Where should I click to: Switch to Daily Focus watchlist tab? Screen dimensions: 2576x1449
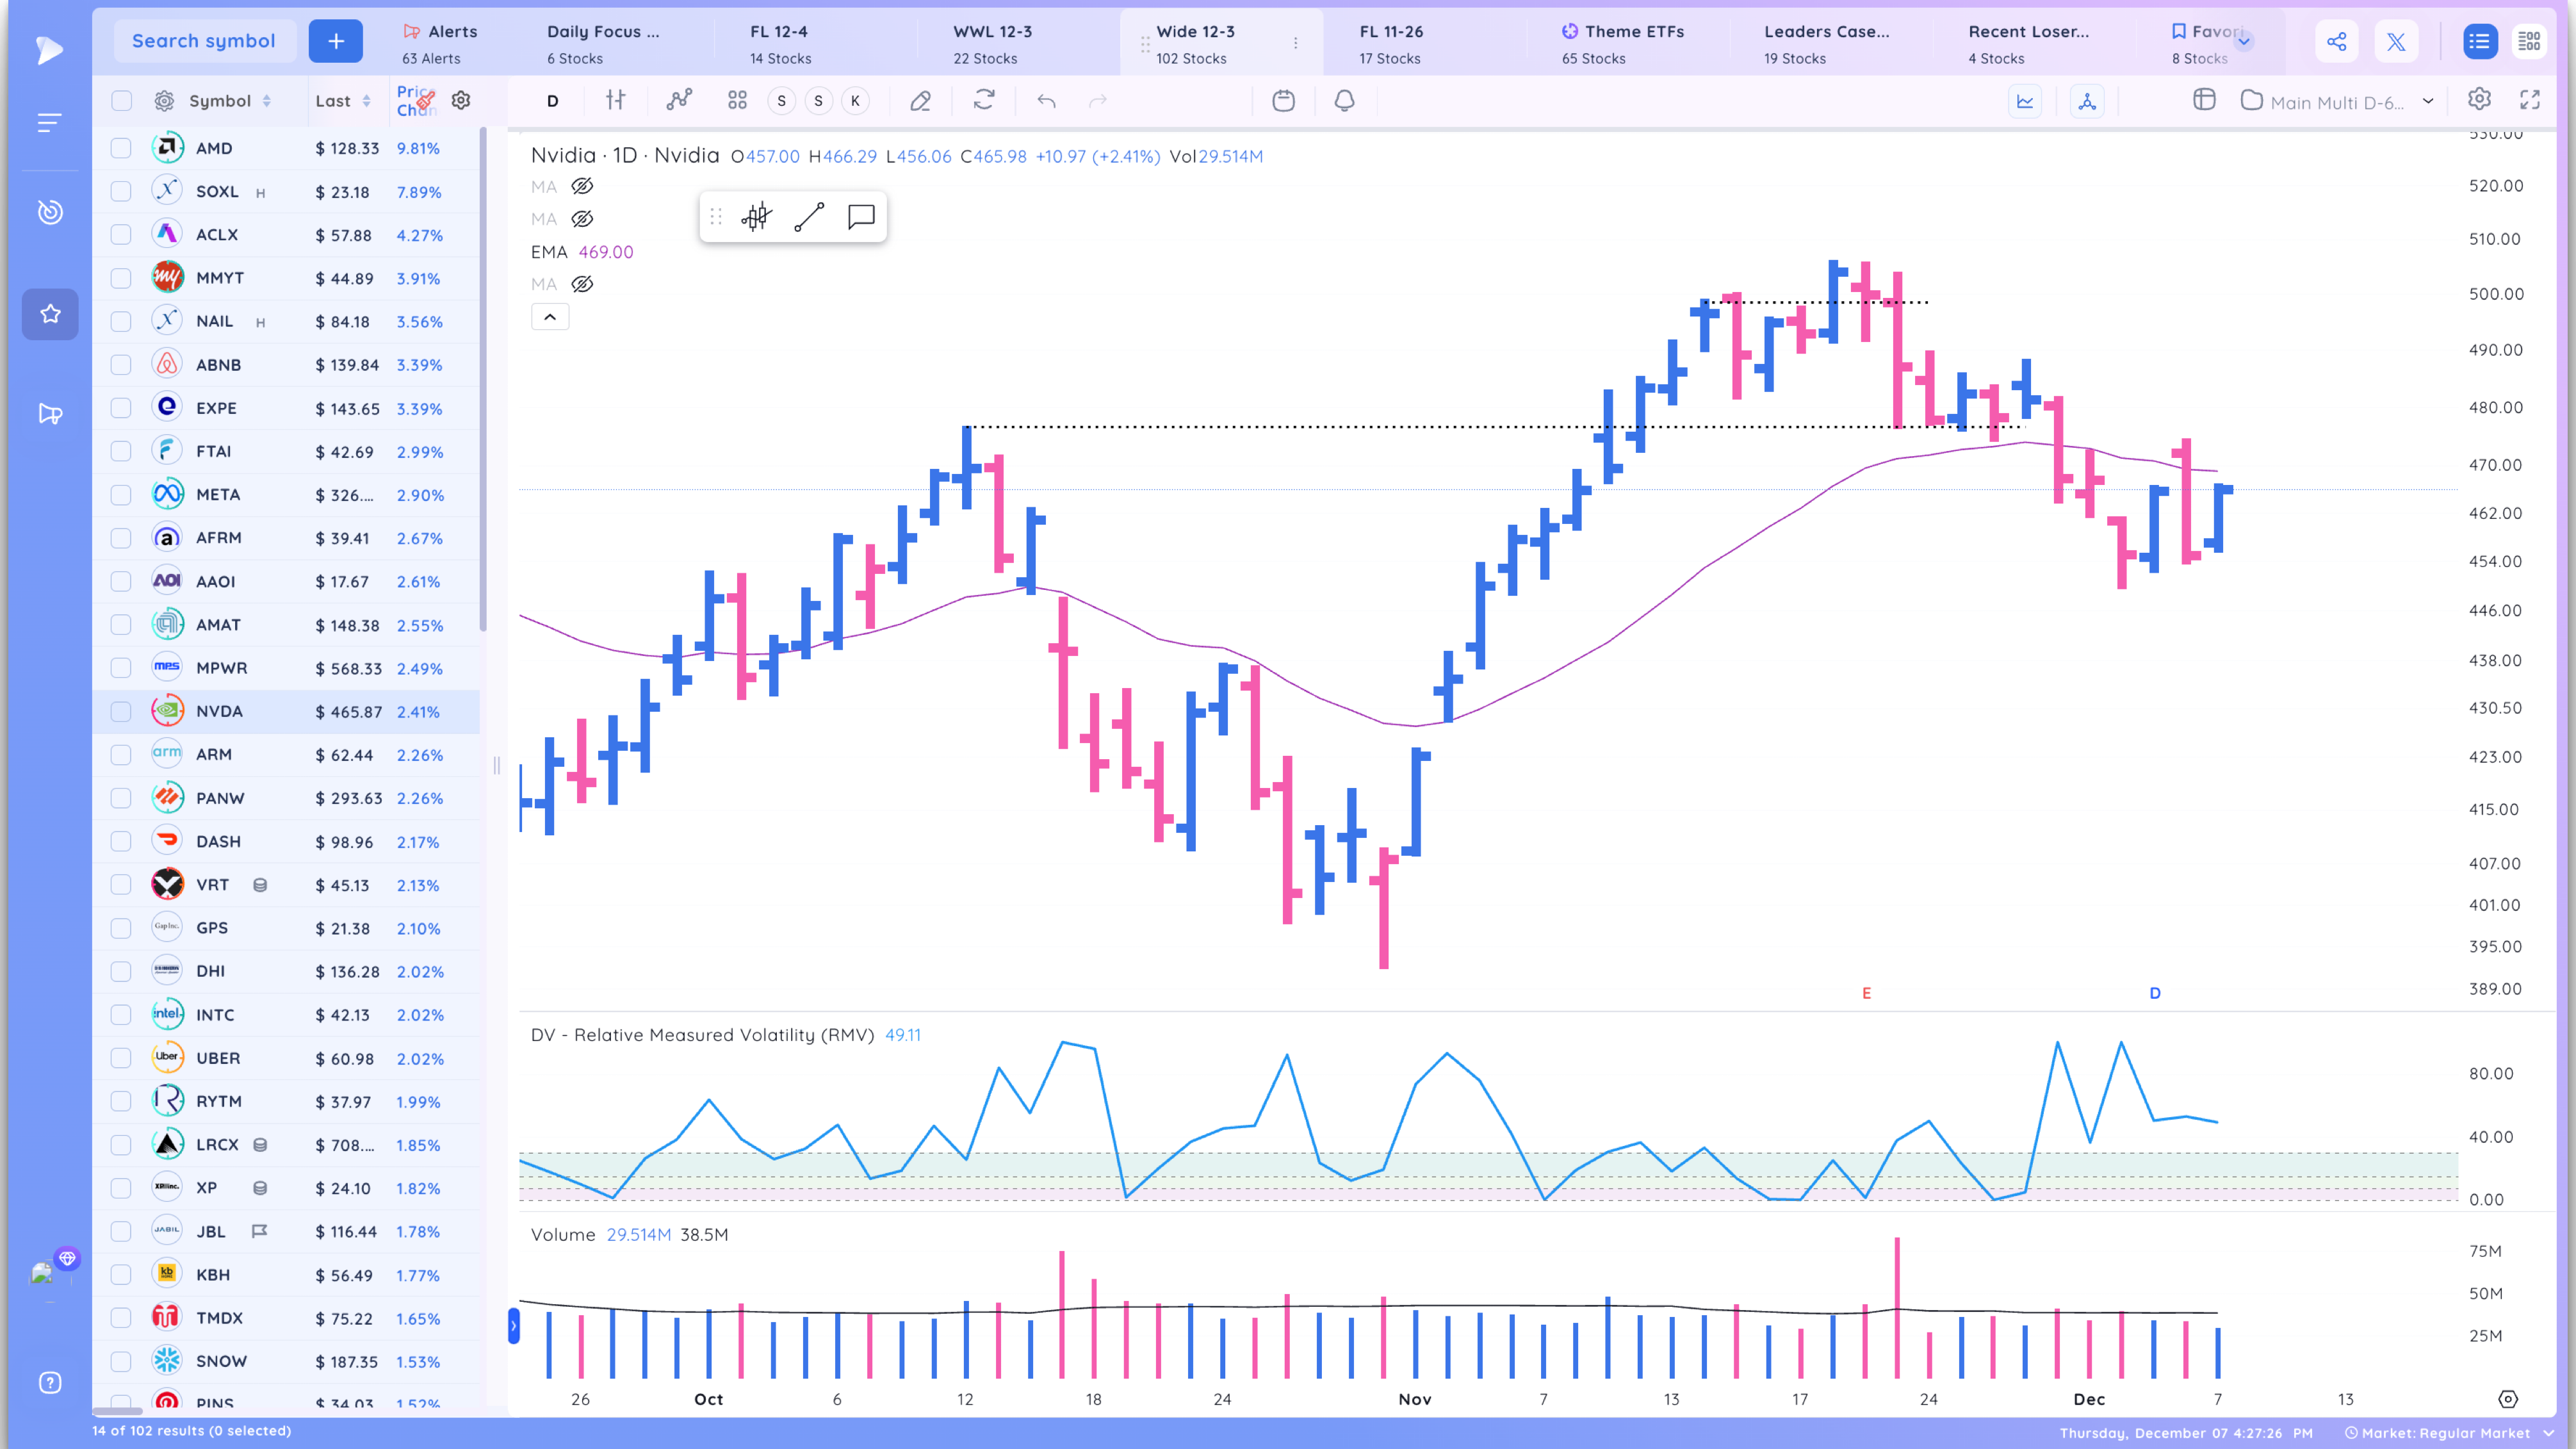click(x=603, y=44)
